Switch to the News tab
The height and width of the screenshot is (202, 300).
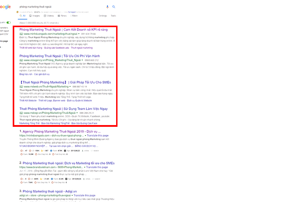62,16
